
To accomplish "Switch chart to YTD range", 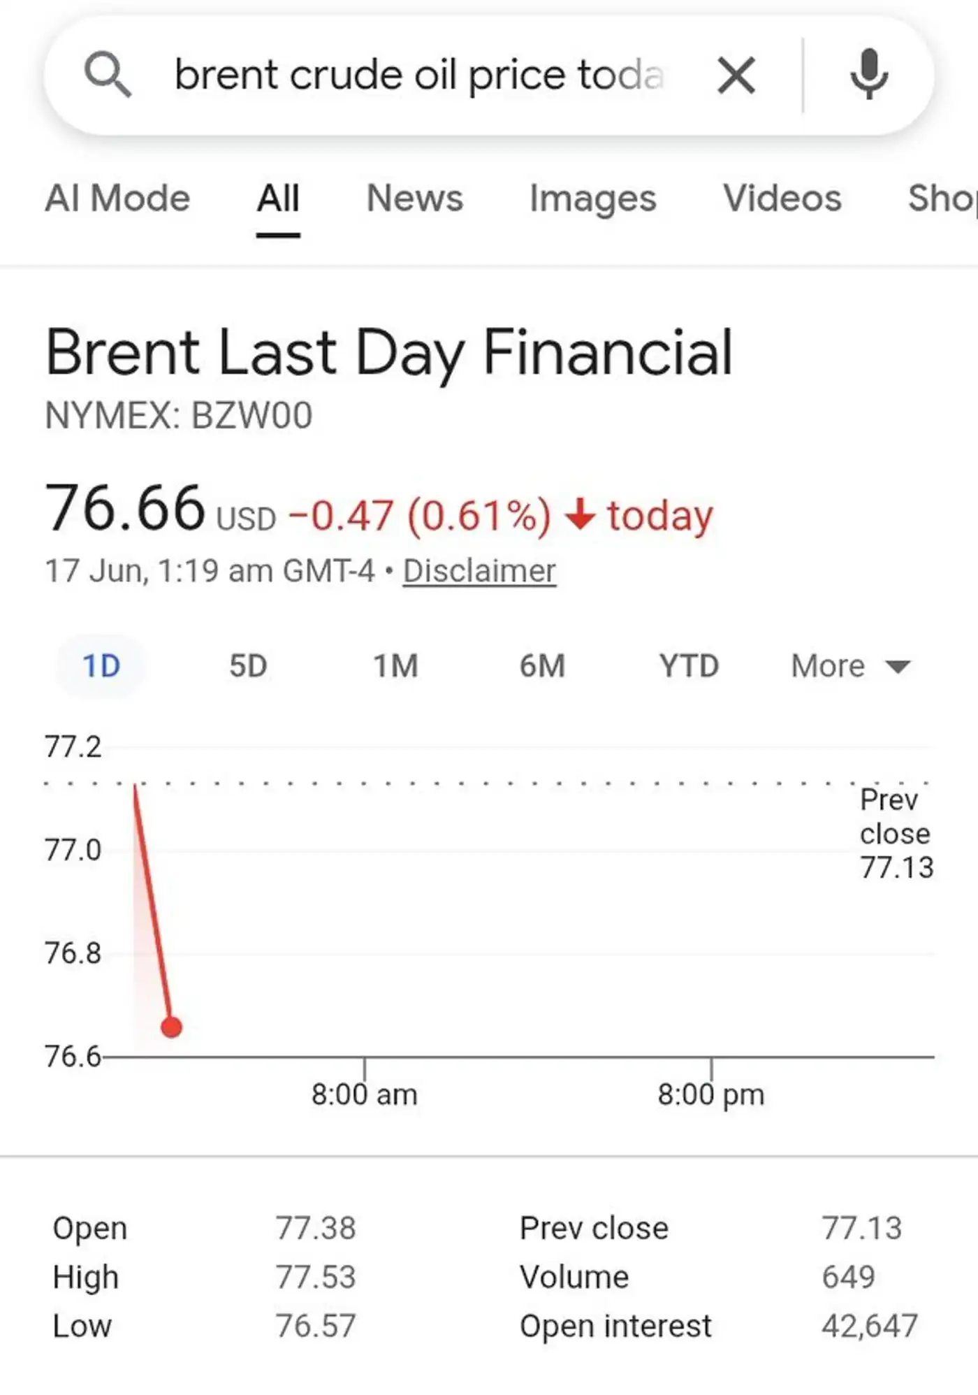I will pyautogui.click(x=689, y=666).
